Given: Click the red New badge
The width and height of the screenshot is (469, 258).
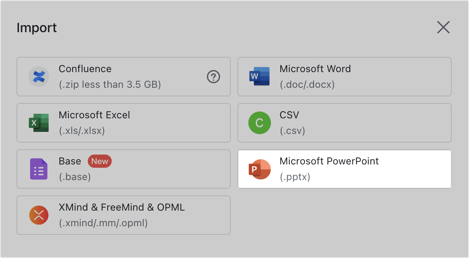Looking at the screenshot, I should click(x=99, y=161).
